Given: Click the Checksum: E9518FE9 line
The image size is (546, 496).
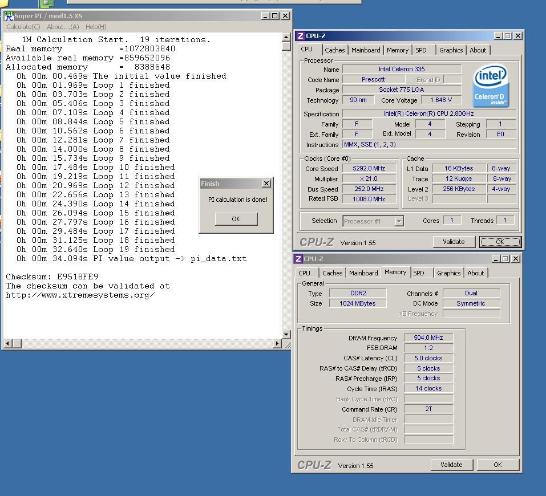Looking at the screenshot, I should 52,277.
